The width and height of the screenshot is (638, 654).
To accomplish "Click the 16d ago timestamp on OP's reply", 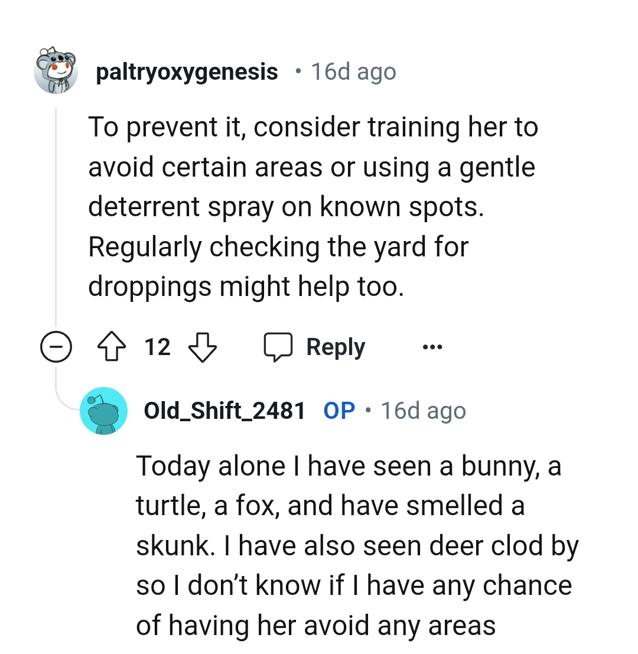I will pos(423,411).
